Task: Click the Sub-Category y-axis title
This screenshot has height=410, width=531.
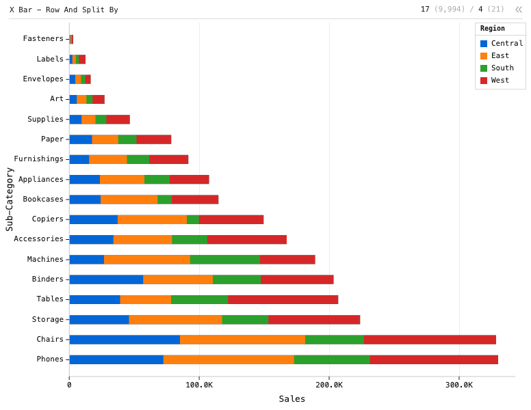Action: [9, 200]
